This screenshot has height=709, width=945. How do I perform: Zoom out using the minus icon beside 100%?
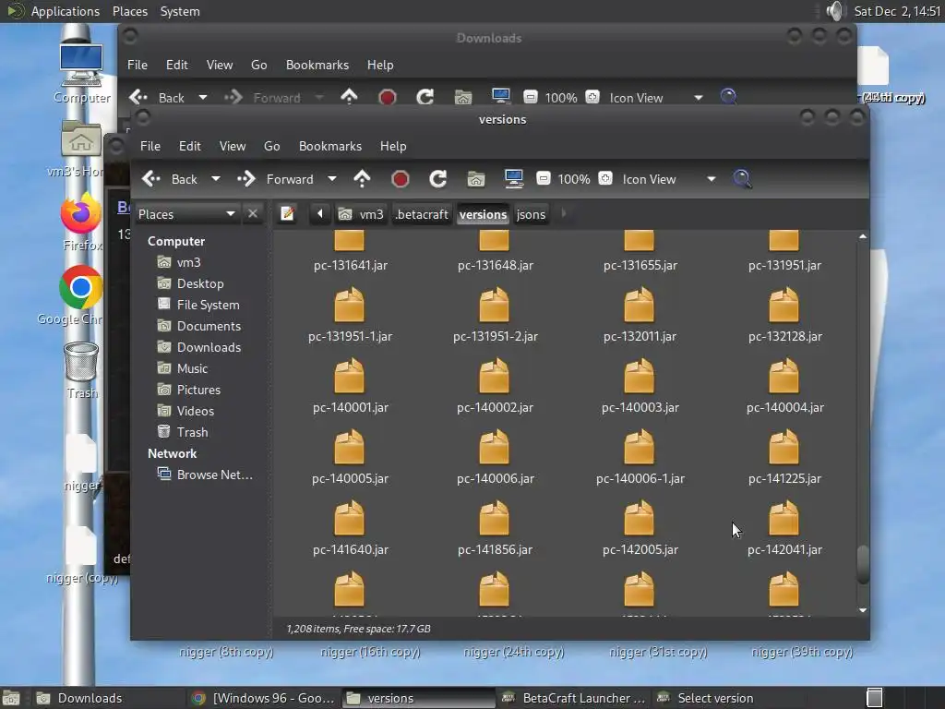click(x=544, y=179)
